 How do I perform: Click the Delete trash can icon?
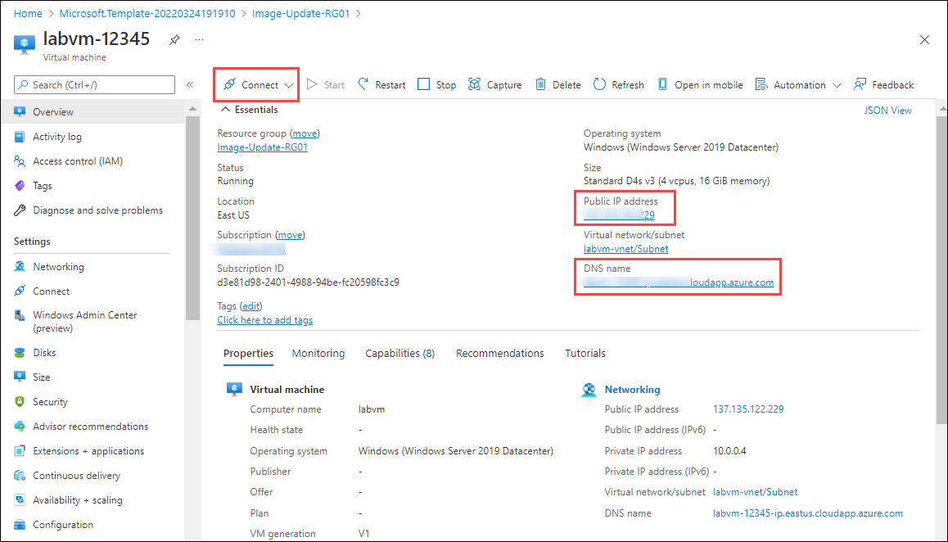(x=540, y=84)
